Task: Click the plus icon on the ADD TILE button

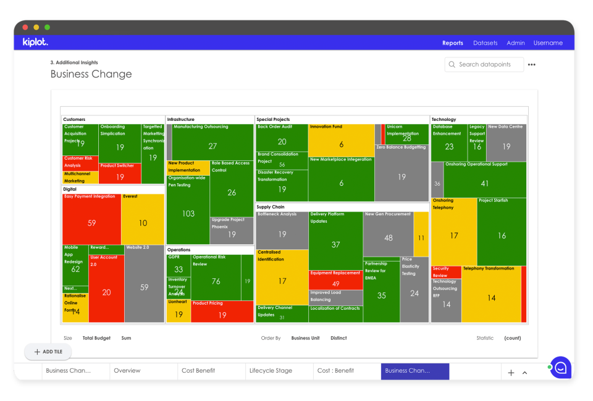Action: point(38,351)
